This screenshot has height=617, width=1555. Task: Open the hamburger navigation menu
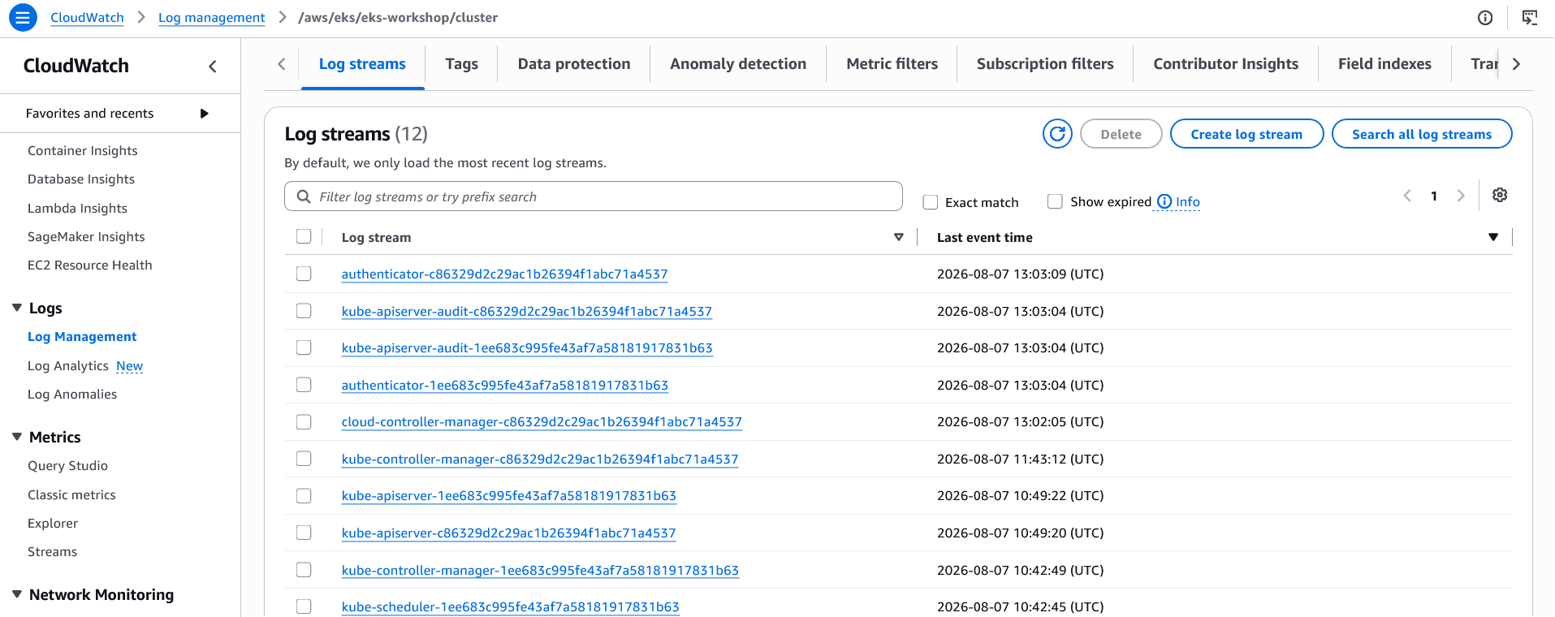tap(23, 17)
